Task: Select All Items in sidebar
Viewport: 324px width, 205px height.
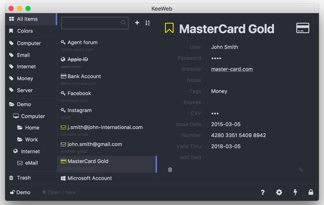Action: [31, 19]
